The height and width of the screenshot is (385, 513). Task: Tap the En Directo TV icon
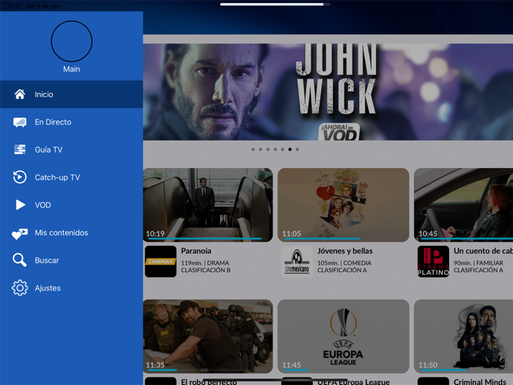point(20,122)
